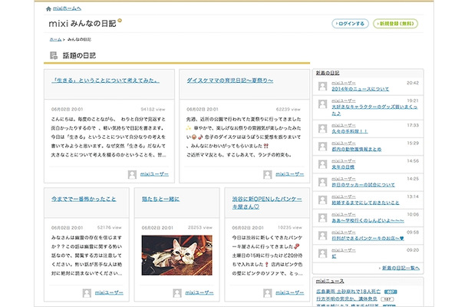Viewport: 468px width, 307px height.
Task: Click avatar beside ああ〜学校行くのしんどいよ〜〜〜
Action: click(x=323, y=218)
